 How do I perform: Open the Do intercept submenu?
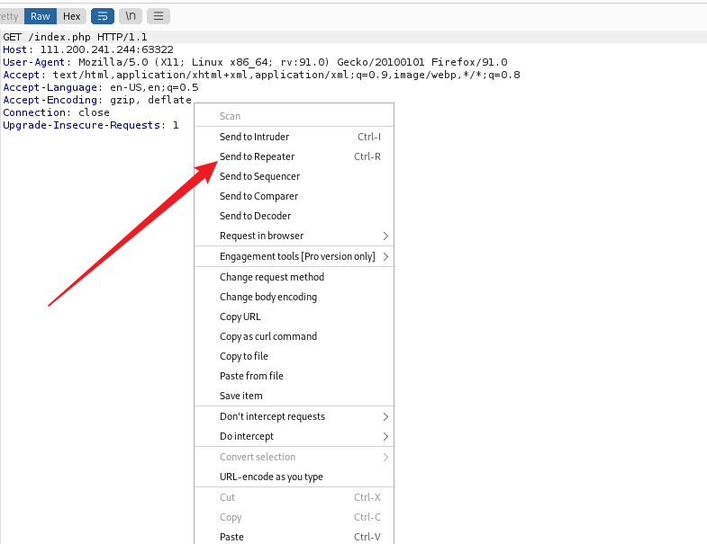point(294,436)
